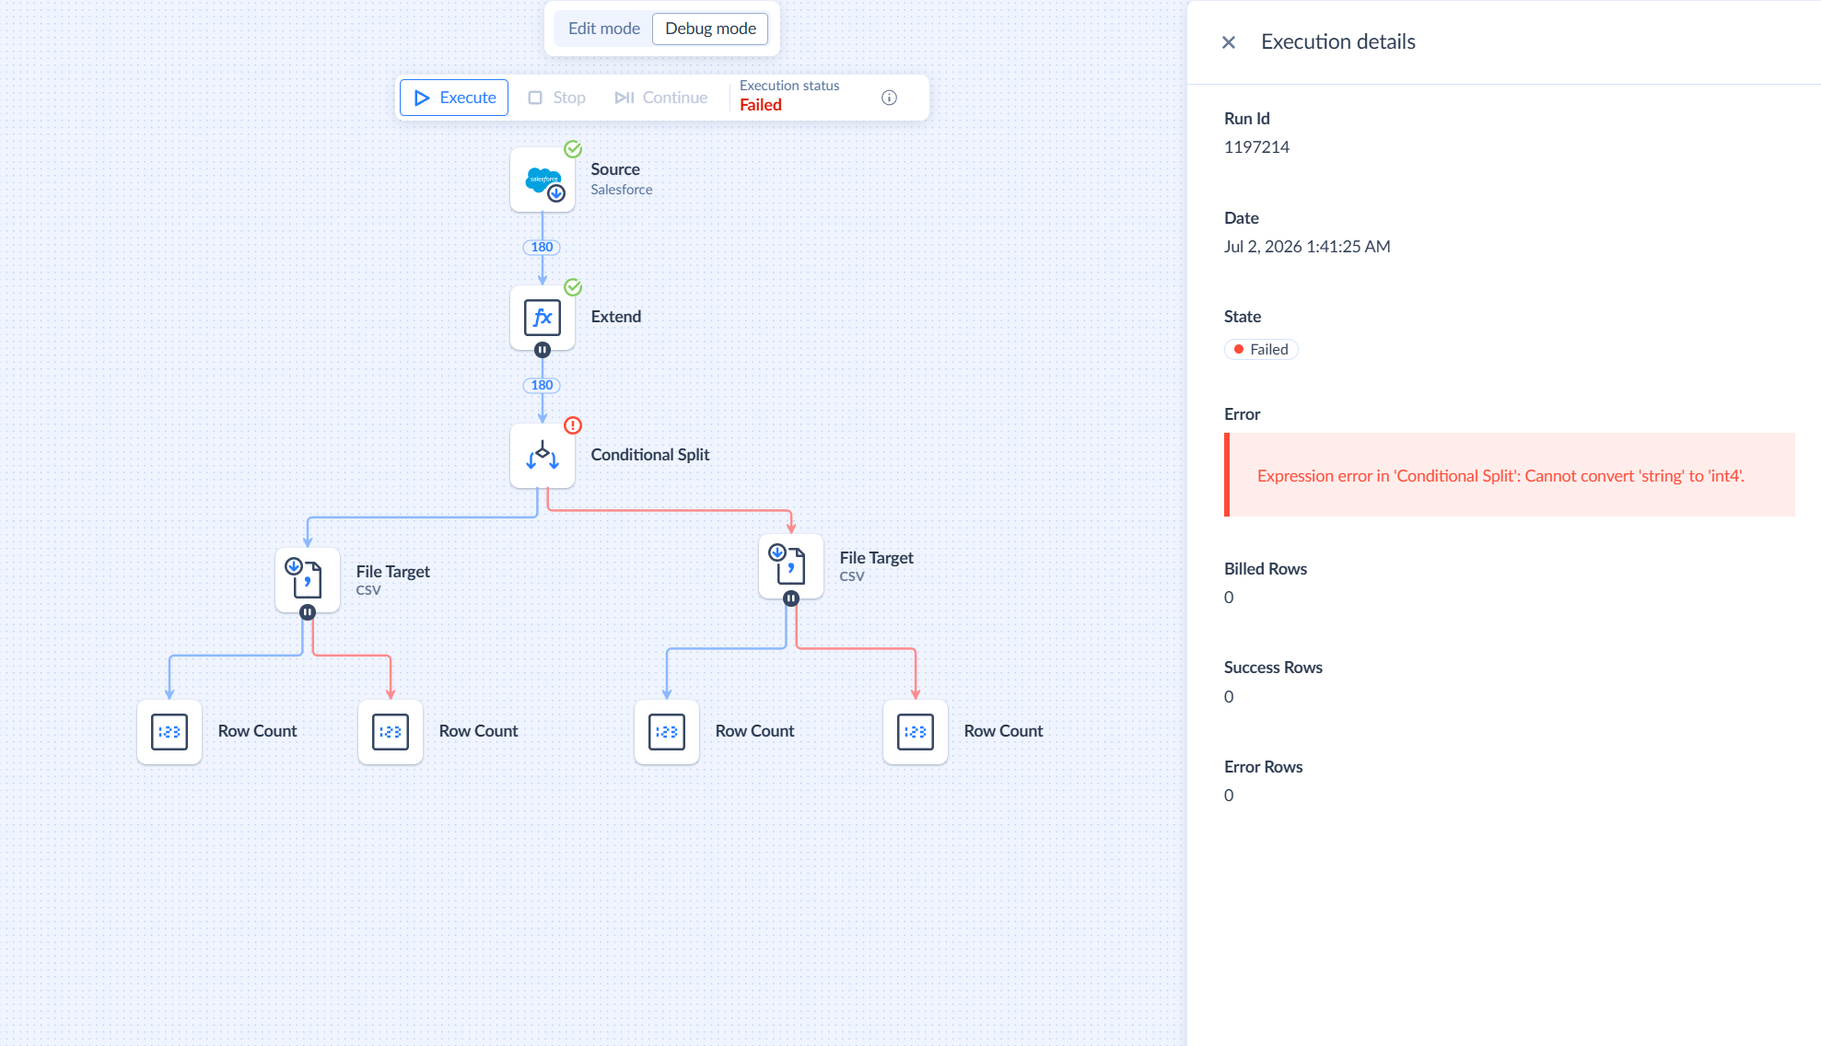This screenshot has width=1821, height=1046.
Task: Click the 180 row badge below Source
Action: (542, 247)
